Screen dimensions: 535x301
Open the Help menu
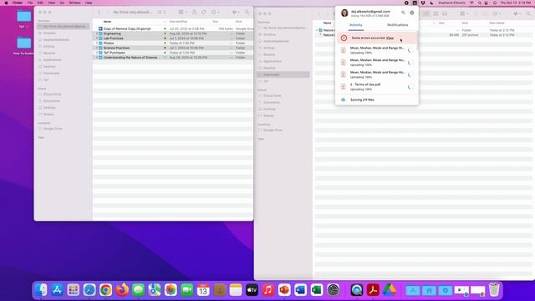coord(89,3)
